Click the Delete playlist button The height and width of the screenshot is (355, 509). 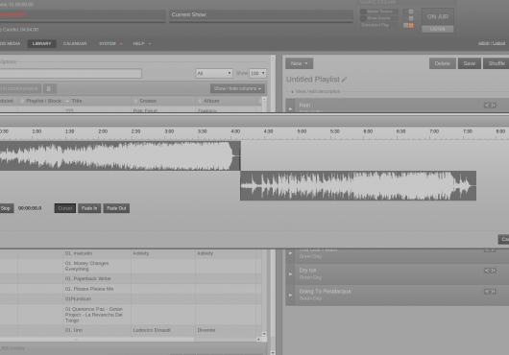coord(443,63)
